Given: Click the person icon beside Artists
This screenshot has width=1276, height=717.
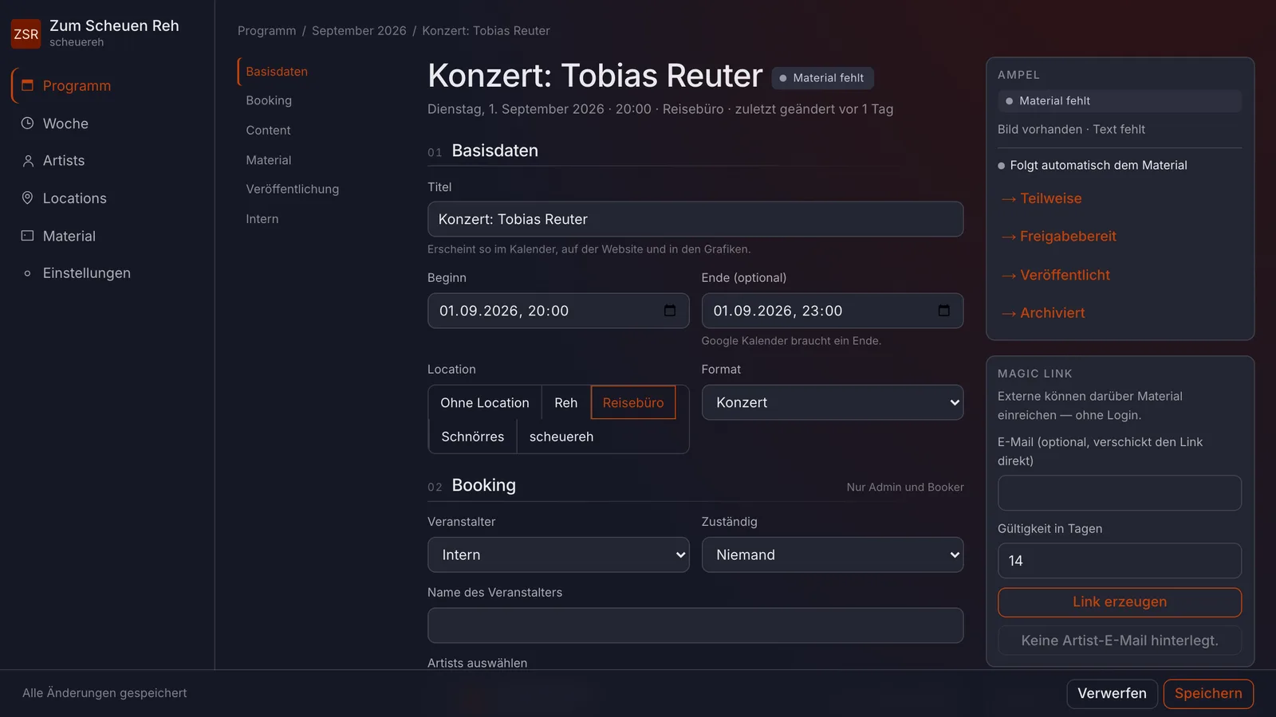Looking at the screenshot, I should [x=27, y=161].
